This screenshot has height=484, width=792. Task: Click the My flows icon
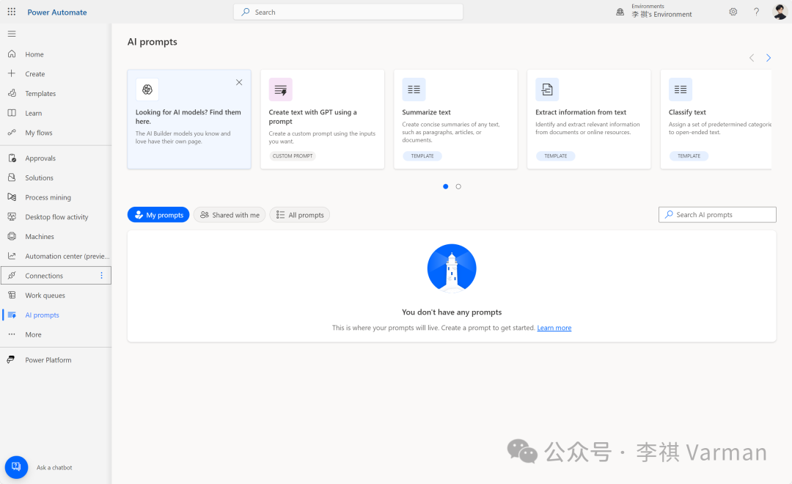pyautogui.click(x=12, y=133)
